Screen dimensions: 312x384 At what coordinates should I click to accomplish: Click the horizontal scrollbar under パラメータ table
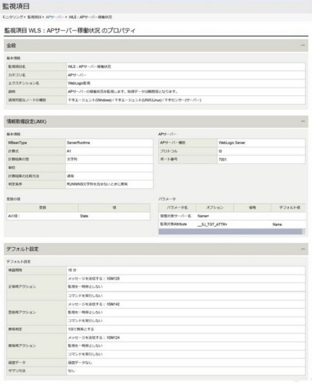pyautogui.click(x=230, y=232)
